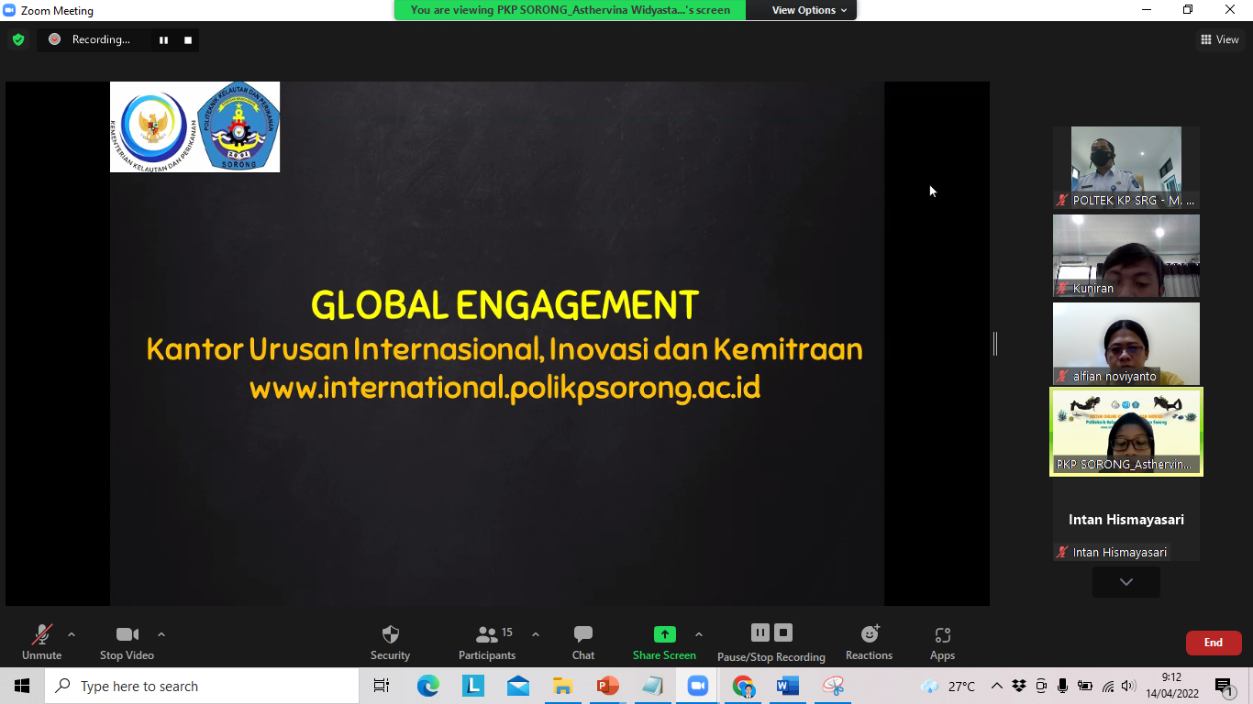Image resolution: width=1253 pixels, height=704 pixels.
Task: Open the Security shield icon
Action: tap(390, 634)
